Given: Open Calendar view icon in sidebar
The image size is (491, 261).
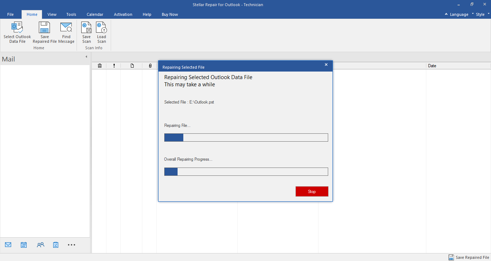Looking at the screenshot, I should tap(24, 245).
